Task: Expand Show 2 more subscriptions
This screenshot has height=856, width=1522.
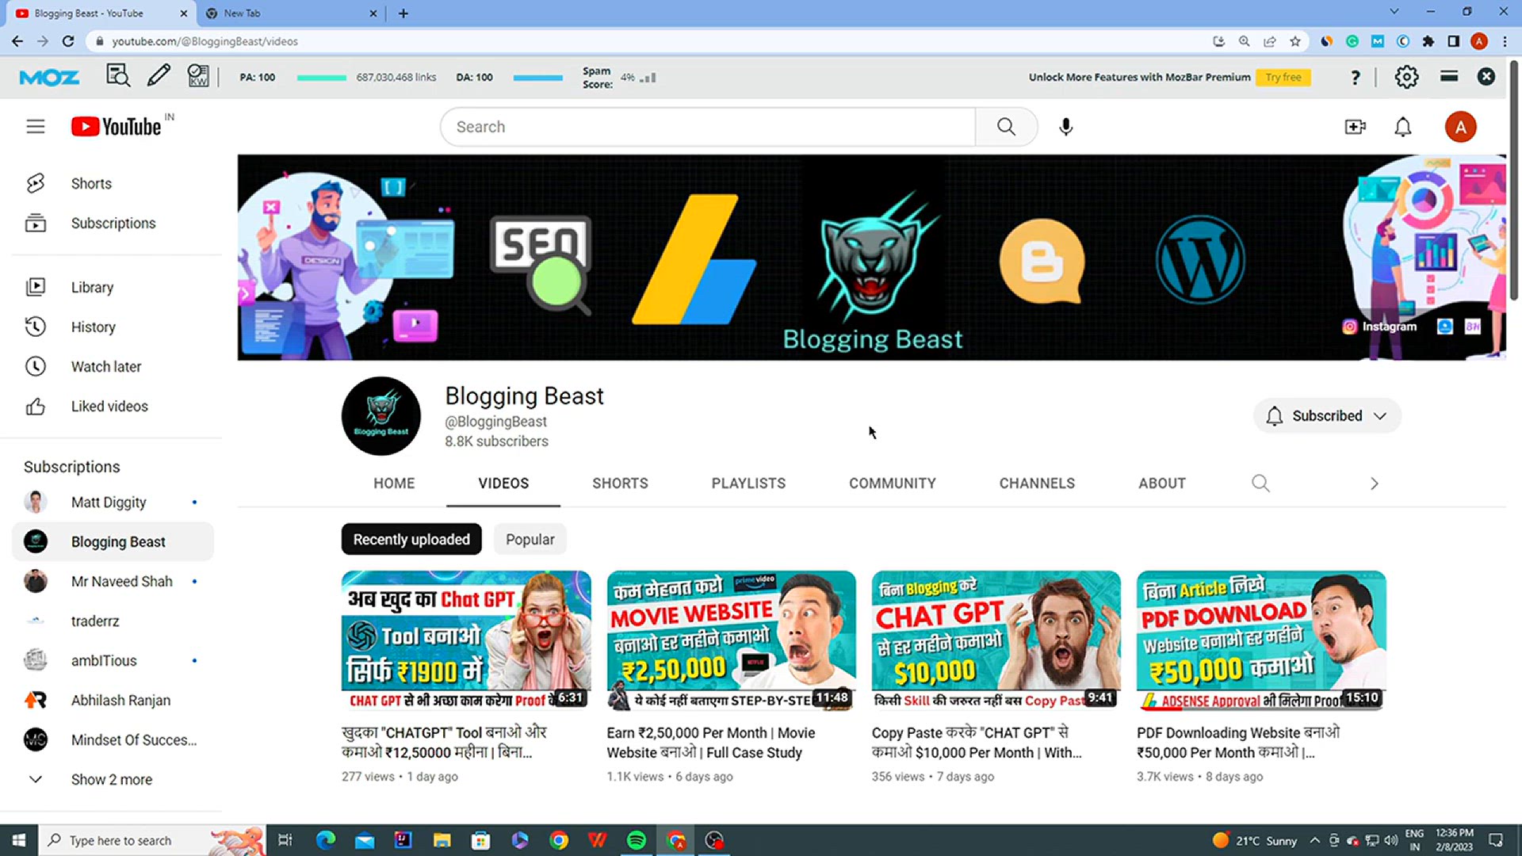Action: tap(111, 779)
